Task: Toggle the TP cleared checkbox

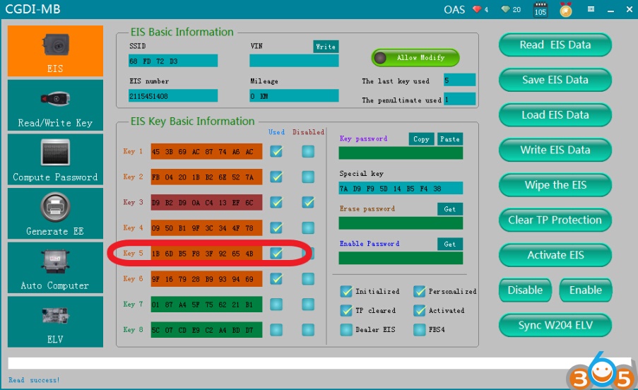Action: (346, 310)
